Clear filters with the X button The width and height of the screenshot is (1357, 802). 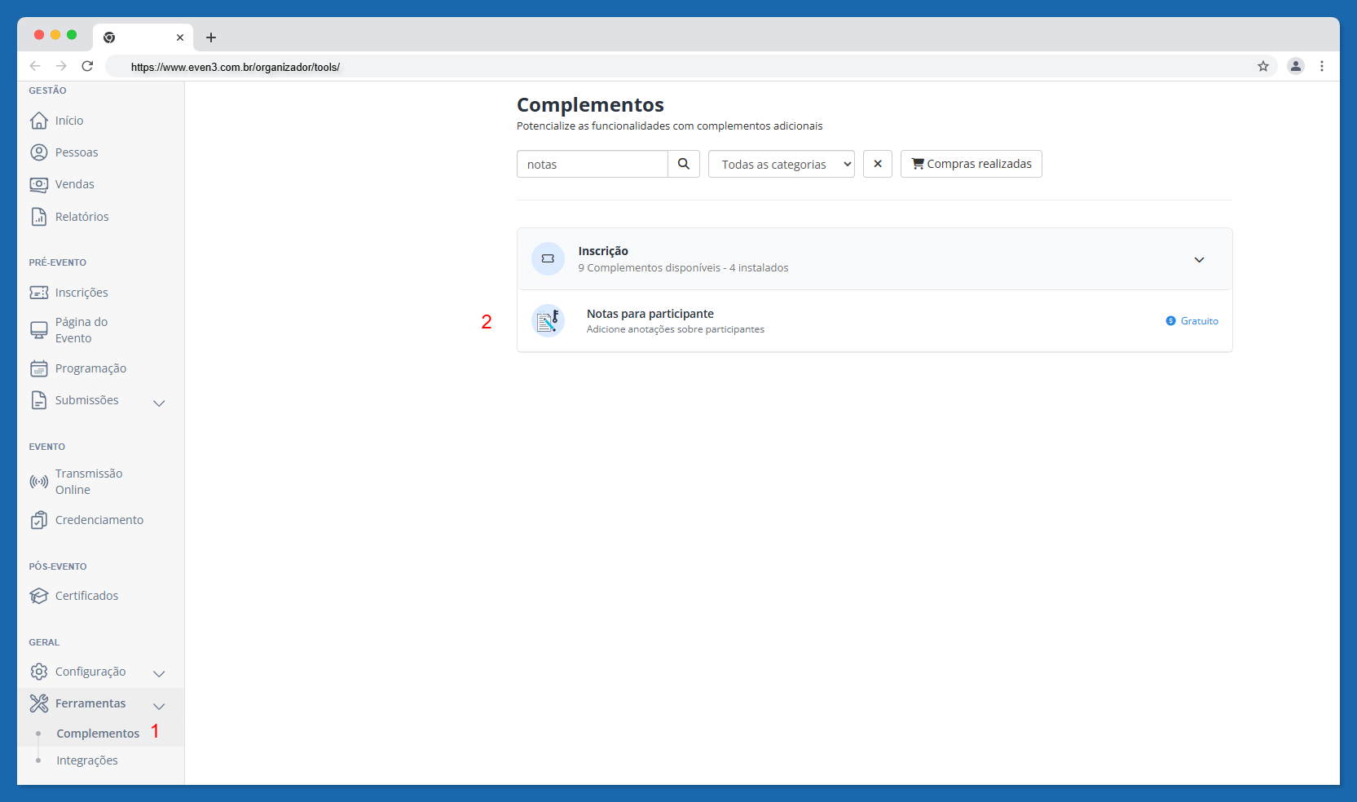878,164
